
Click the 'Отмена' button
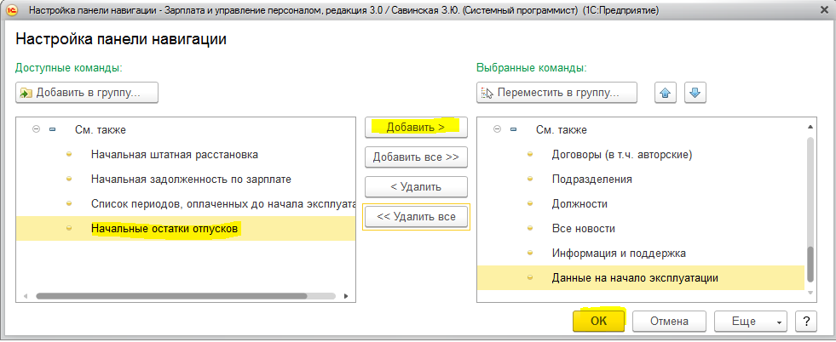tap(669, 322)
